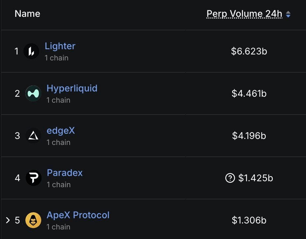Click ApeX Protocol's $1.306b volume value
The height and width of the screenshot is (239, 306).
point(249,221)
